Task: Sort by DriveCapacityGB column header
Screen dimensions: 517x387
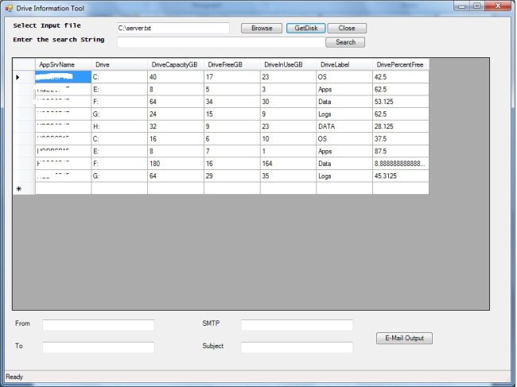Action: (176, 64)
